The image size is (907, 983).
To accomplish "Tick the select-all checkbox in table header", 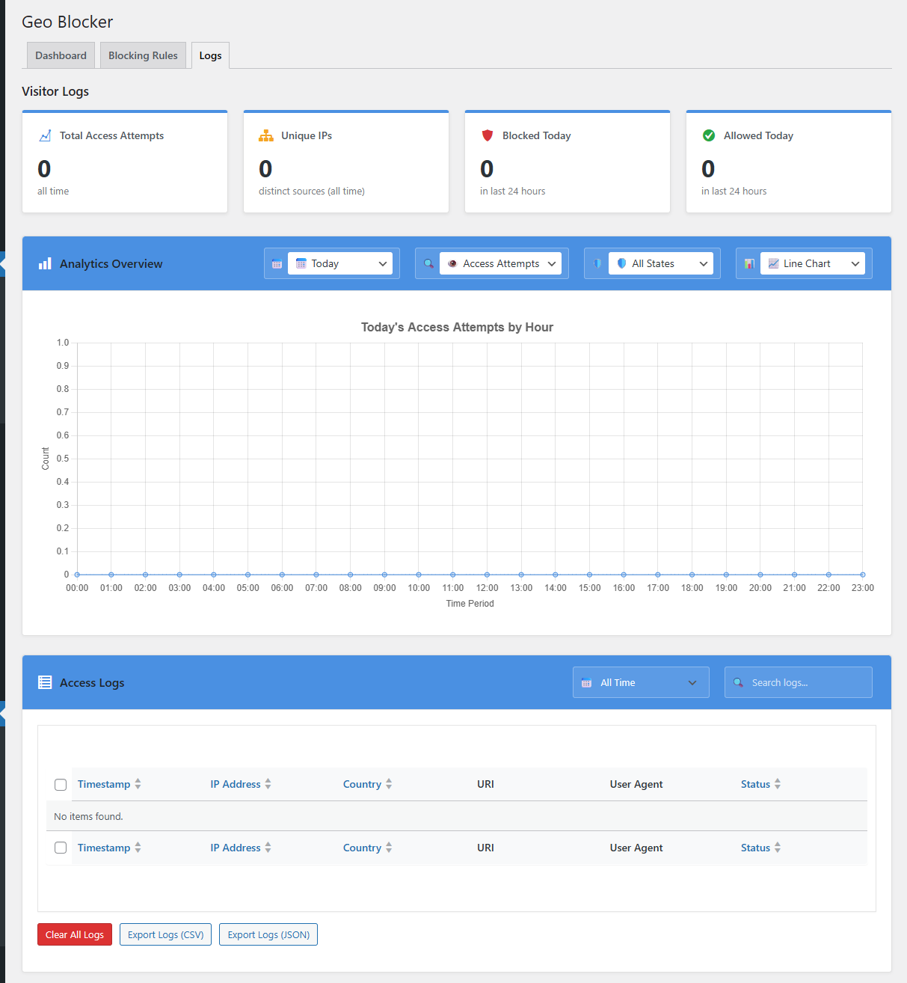I will coord(61,785).
